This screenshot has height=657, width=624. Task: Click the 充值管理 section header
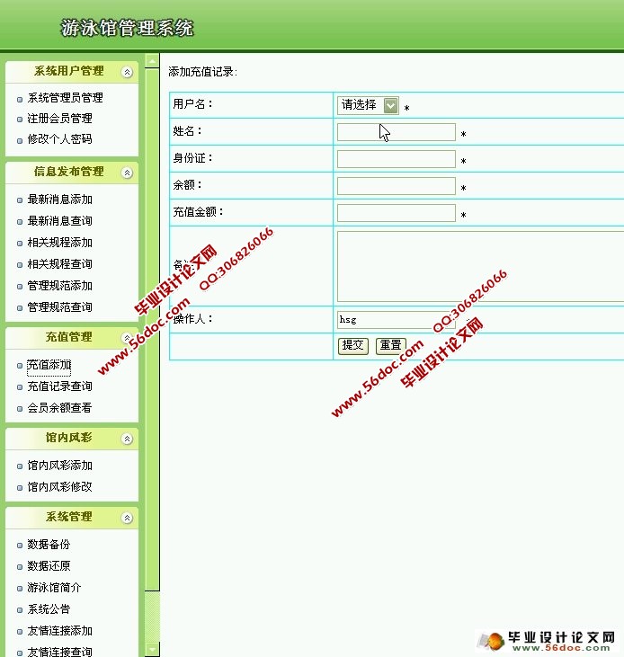coord(72,338)
